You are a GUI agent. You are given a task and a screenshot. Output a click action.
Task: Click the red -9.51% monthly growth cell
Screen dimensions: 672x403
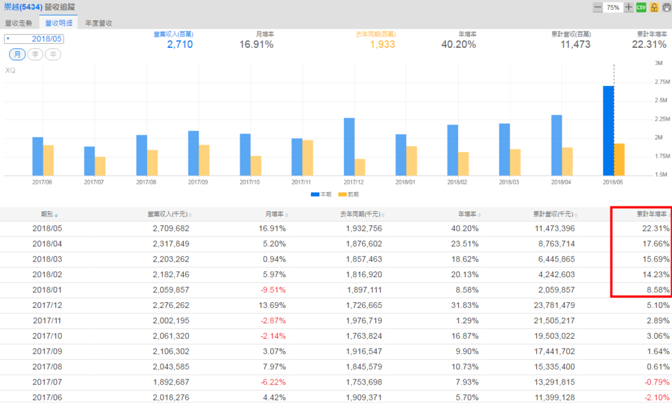(273, 290)
